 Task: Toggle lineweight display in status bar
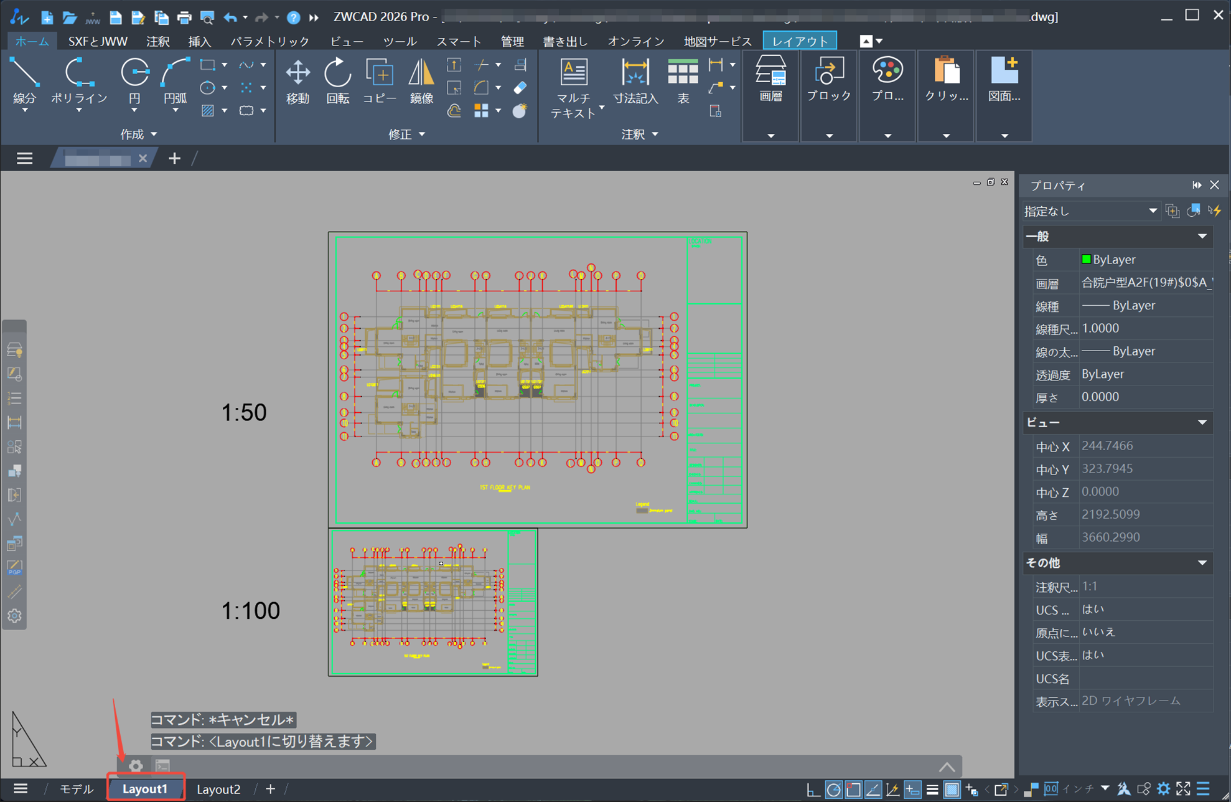932,790
